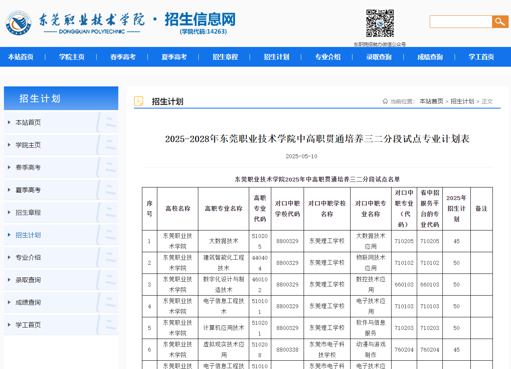Click the WeChat public account QR code
This screenshot has width=511, height=369.
coord(380,22)
